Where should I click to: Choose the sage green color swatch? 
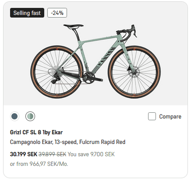[30, 116]
